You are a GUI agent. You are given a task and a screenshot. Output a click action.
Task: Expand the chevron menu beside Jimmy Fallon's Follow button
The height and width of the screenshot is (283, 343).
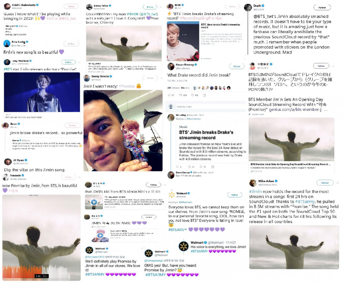click(x=161, y=7)
